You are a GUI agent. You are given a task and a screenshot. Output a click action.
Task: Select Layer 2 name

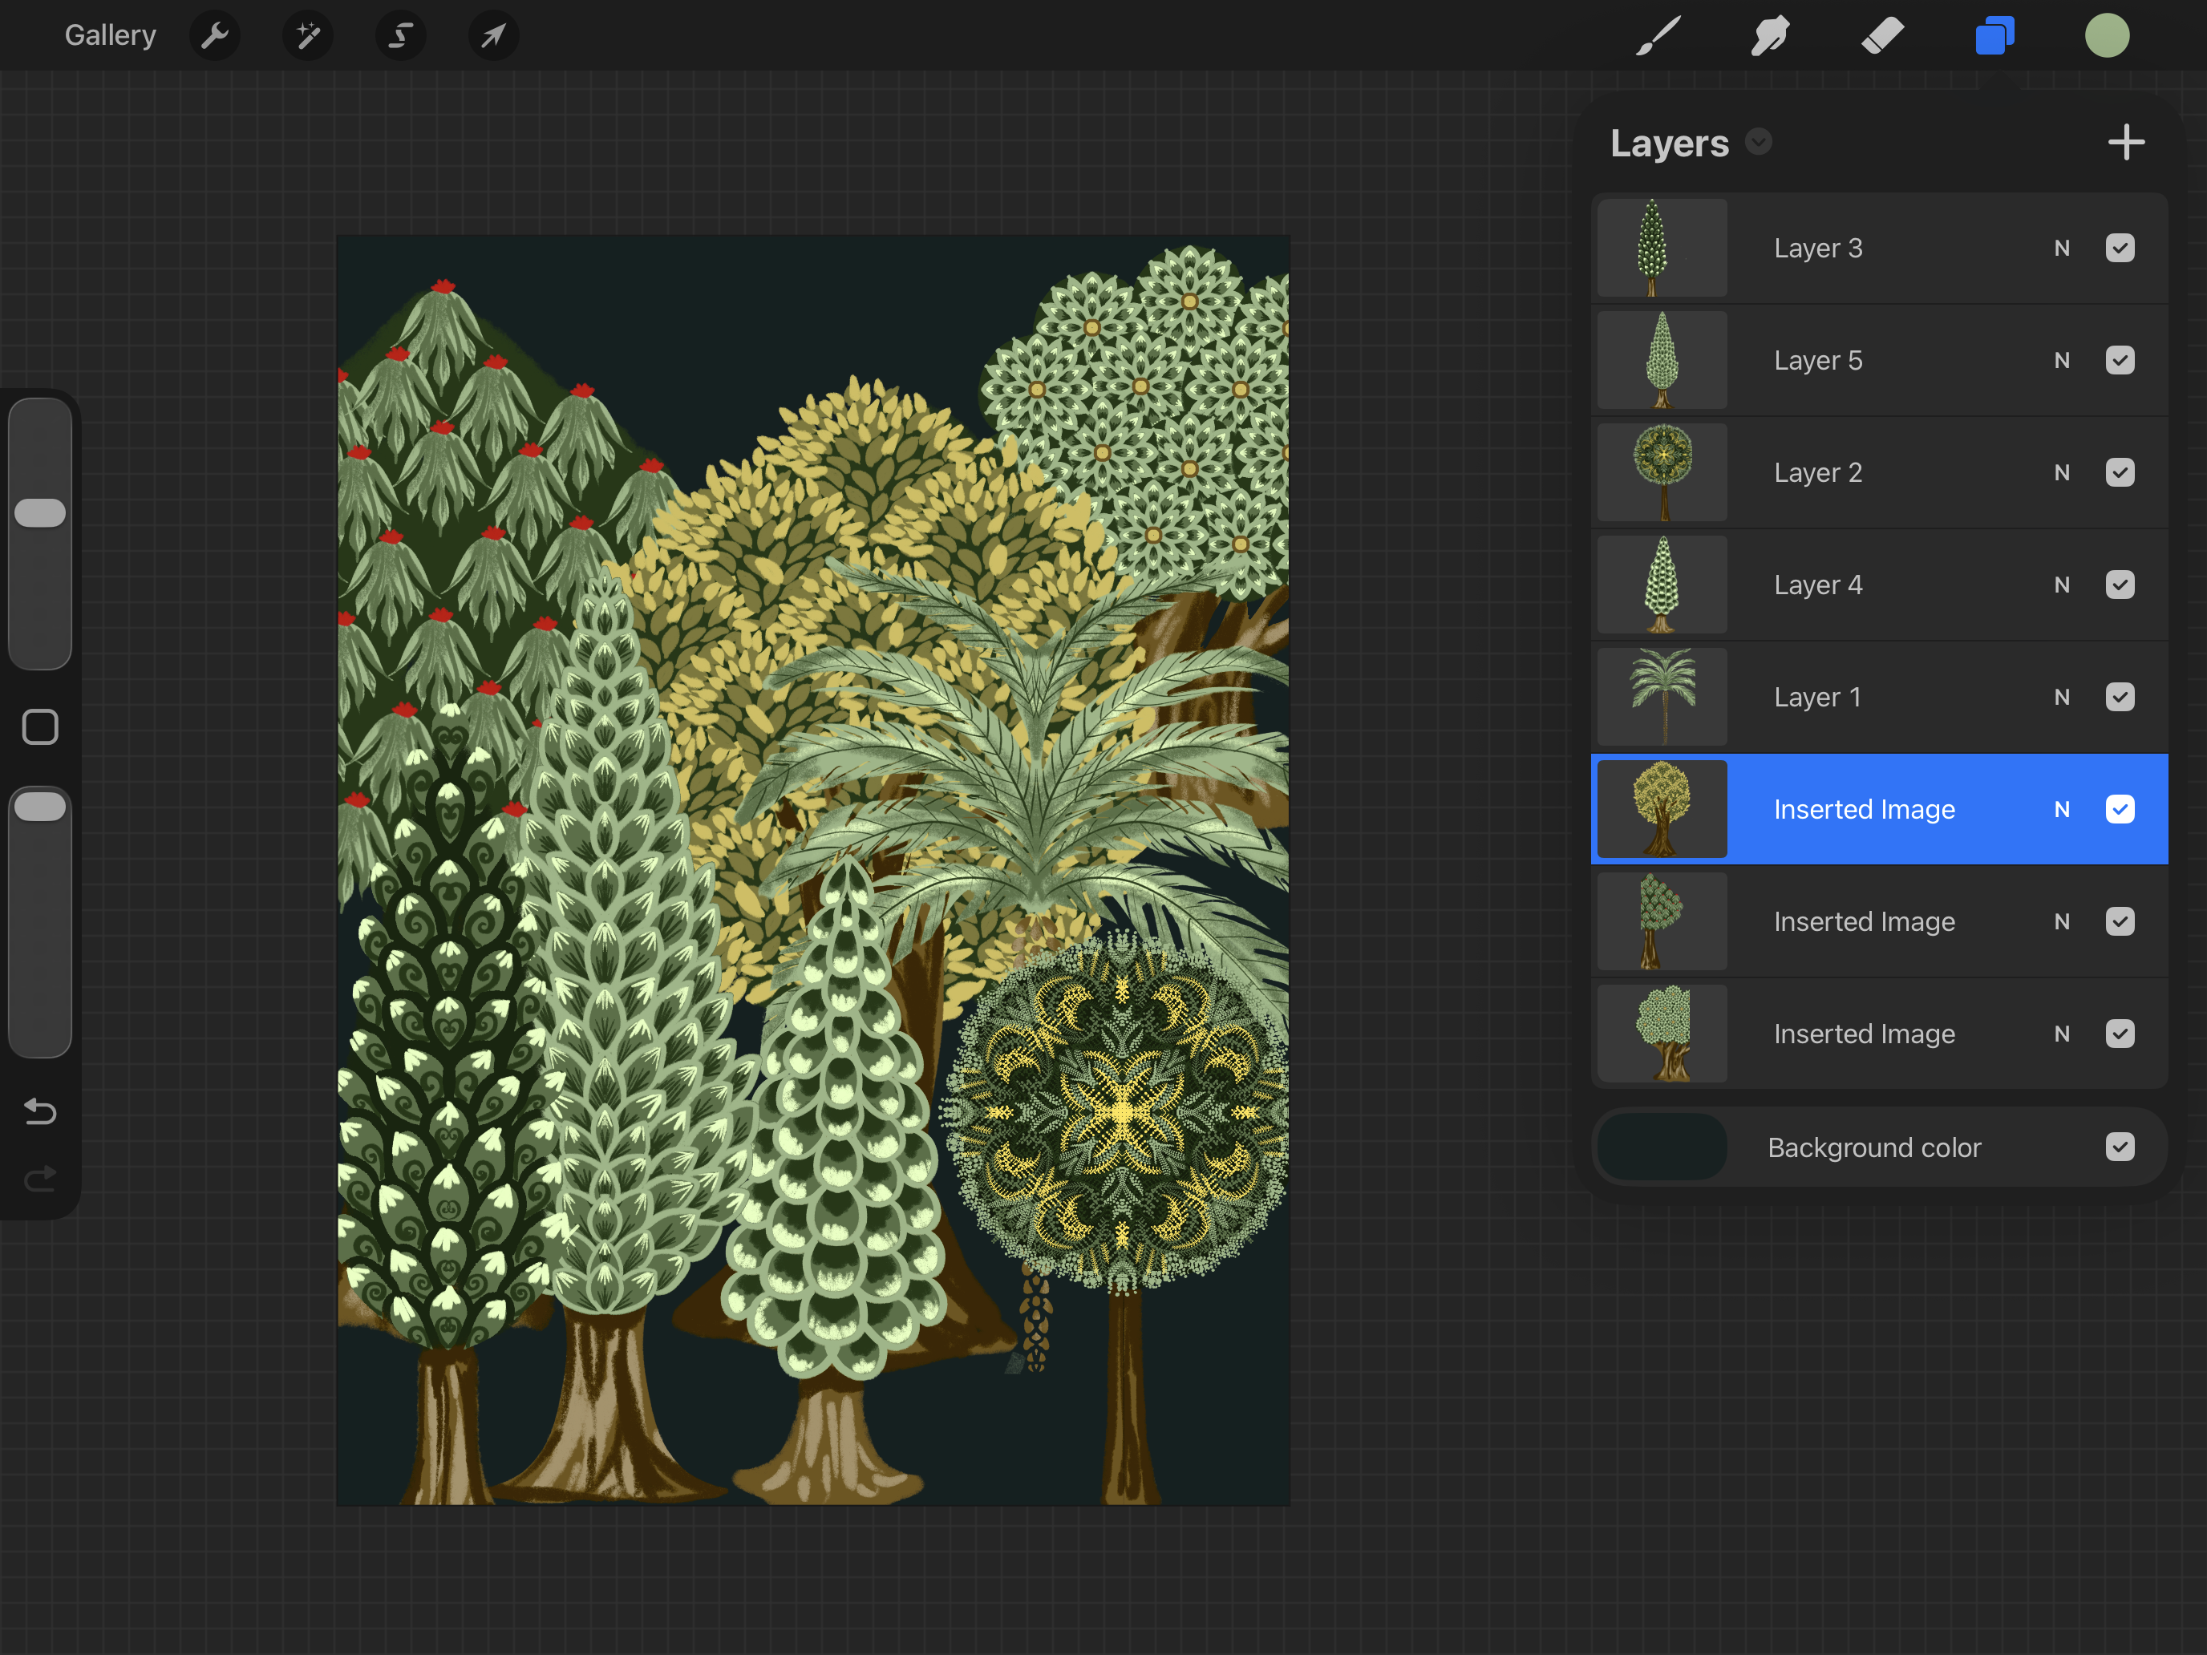pos(1818,471)
